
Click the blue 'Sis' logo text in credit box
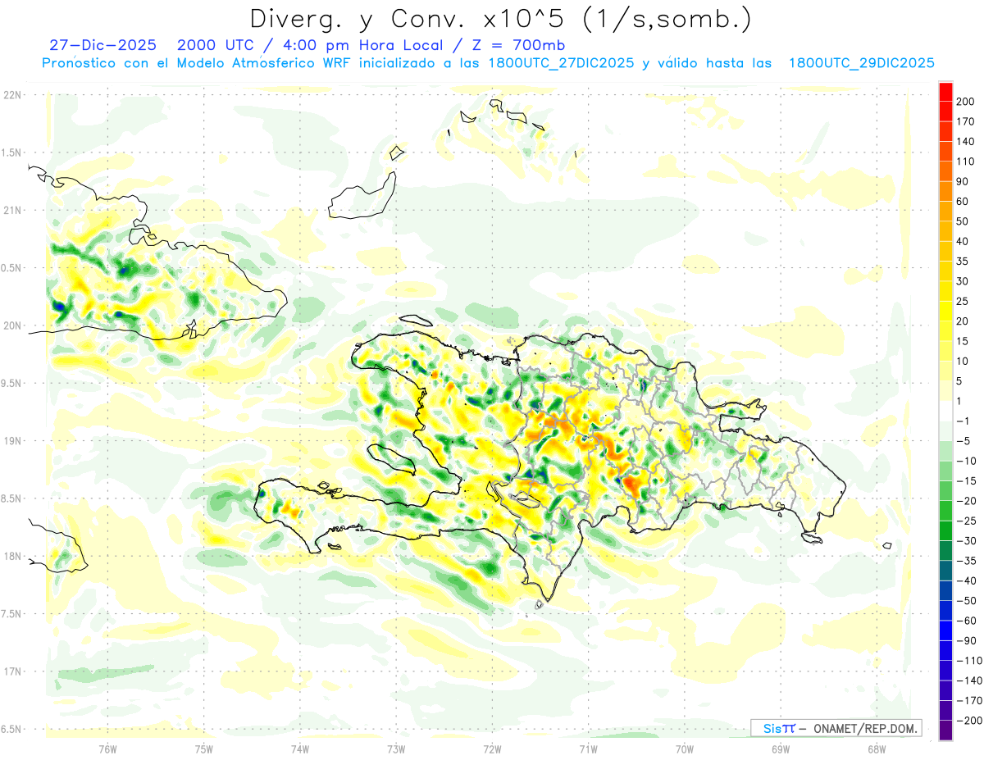[774, 729]
